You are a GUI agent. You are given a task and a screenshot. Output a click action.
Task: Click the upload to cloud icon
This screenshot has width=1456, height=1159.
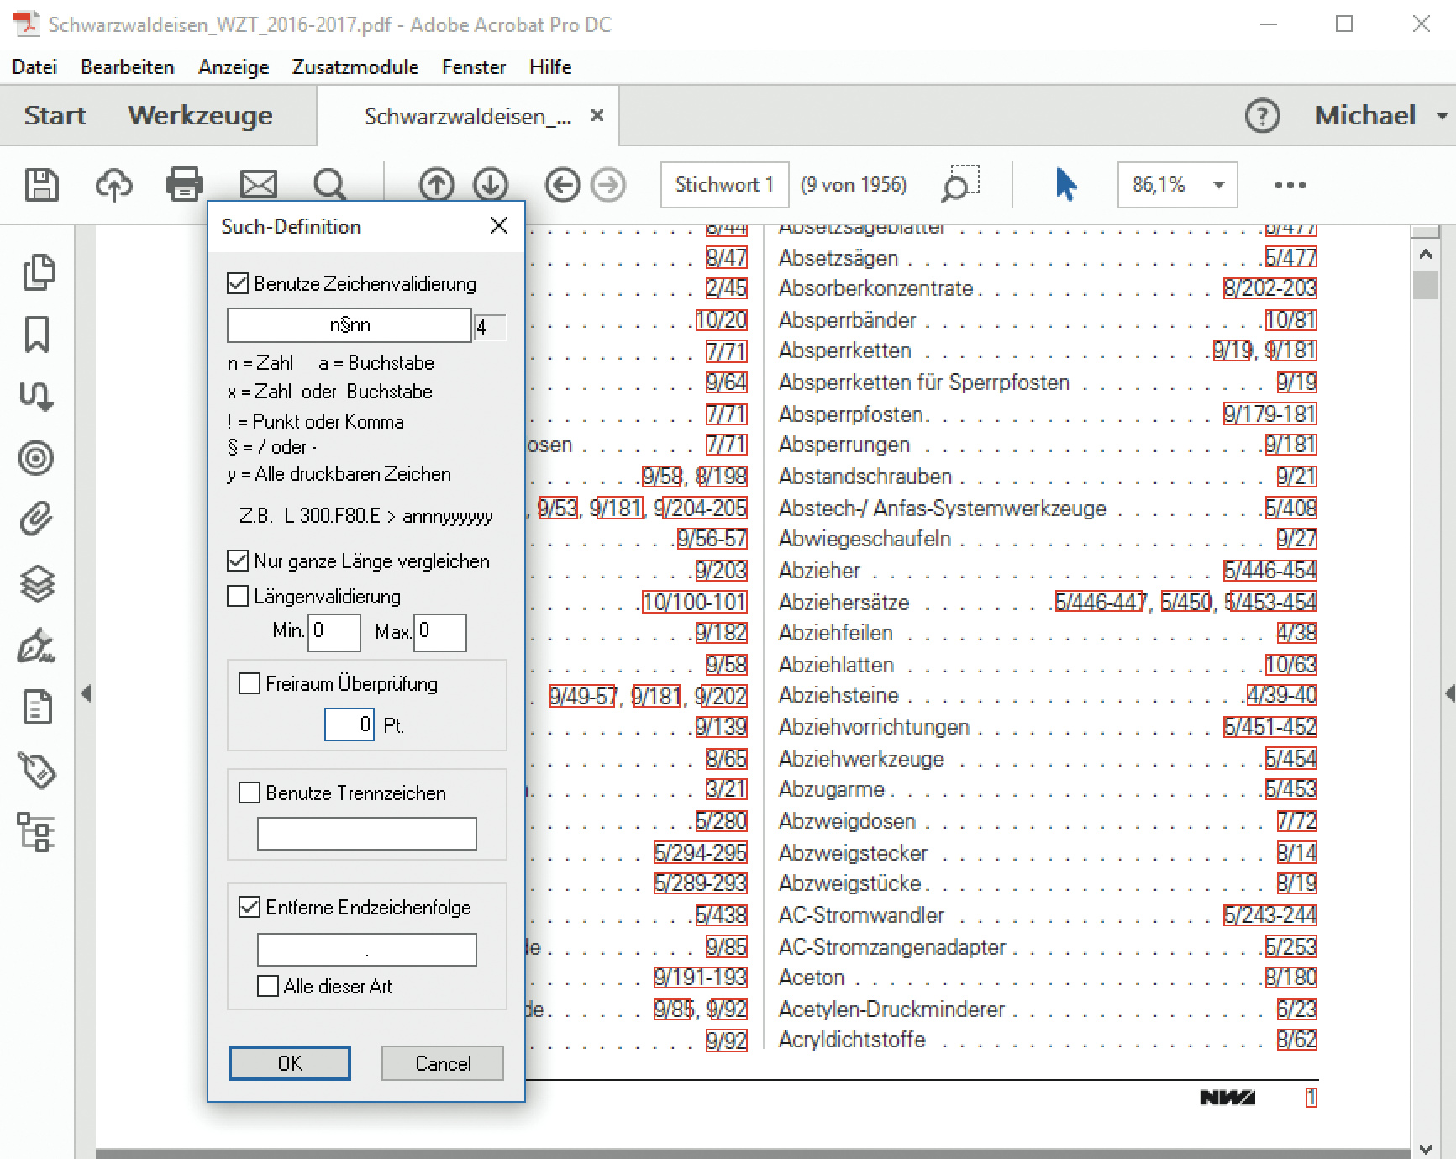point(113,185)
